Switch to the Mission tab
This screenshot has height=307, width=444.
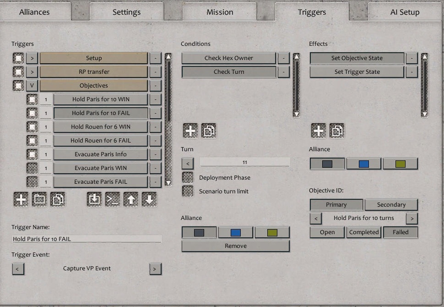(220, 12)
